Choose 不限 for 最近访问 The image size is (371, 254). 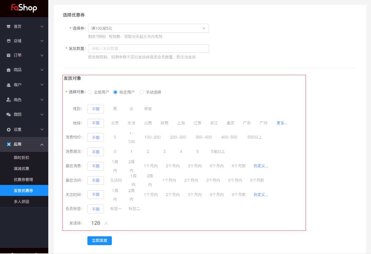[x=96, y=181]
